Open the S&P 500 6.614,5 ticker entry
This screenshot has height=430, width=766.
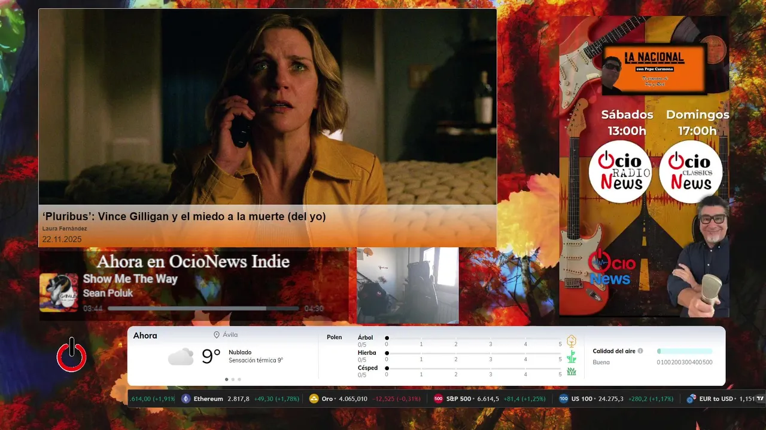click(490, 398)
